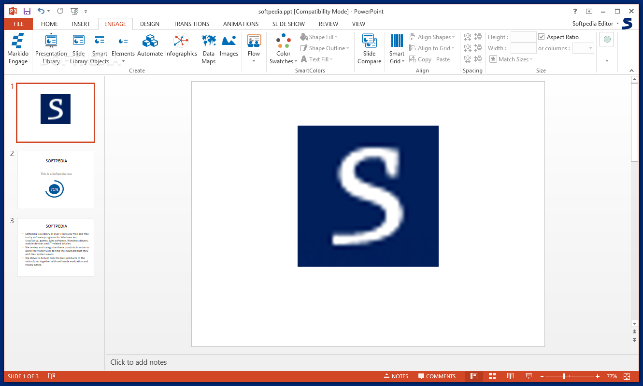
Task: Open the Automate tool
Action: (x=150, y=46)
